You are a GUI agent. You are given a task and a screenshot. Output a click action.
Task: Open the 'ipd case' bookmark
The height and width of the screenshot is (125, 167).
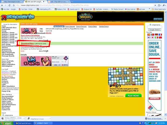[x=141, y=9]
